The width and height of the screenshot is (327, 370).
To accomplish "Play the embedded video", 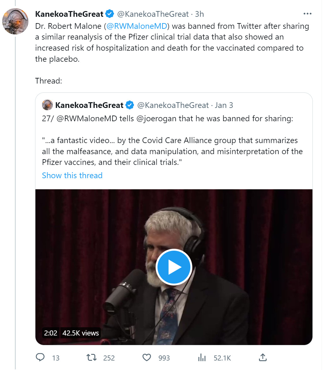I will pyautogui.click(x=174, y=267).
